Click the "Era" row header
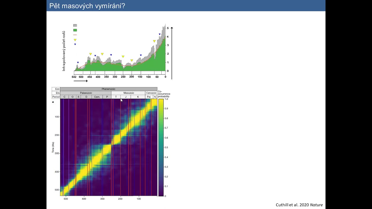The height and width of the screenshot is (209, 372). pyautogui.click(x=56, y=93)
